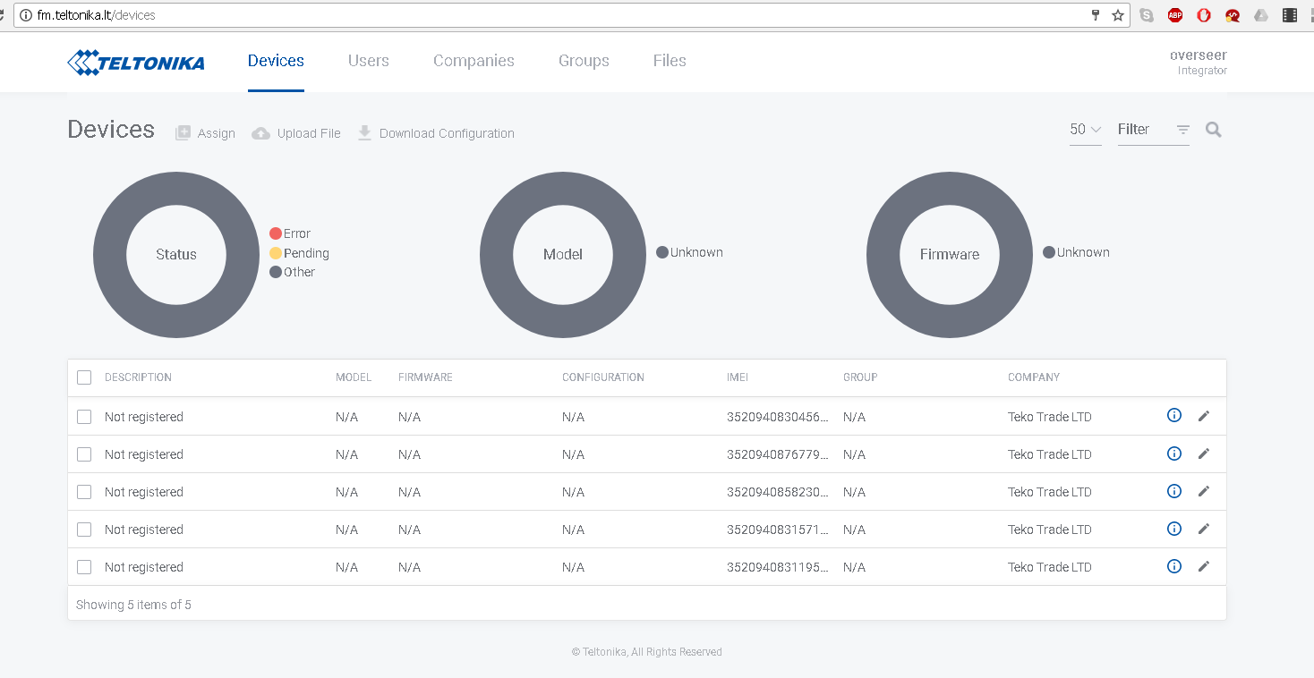Image resolution: width=1314 pixels, height=678 pixels.
Task: Check the first Not registered device checkbox
Action: pyautogui.click(x=84, y=417)
